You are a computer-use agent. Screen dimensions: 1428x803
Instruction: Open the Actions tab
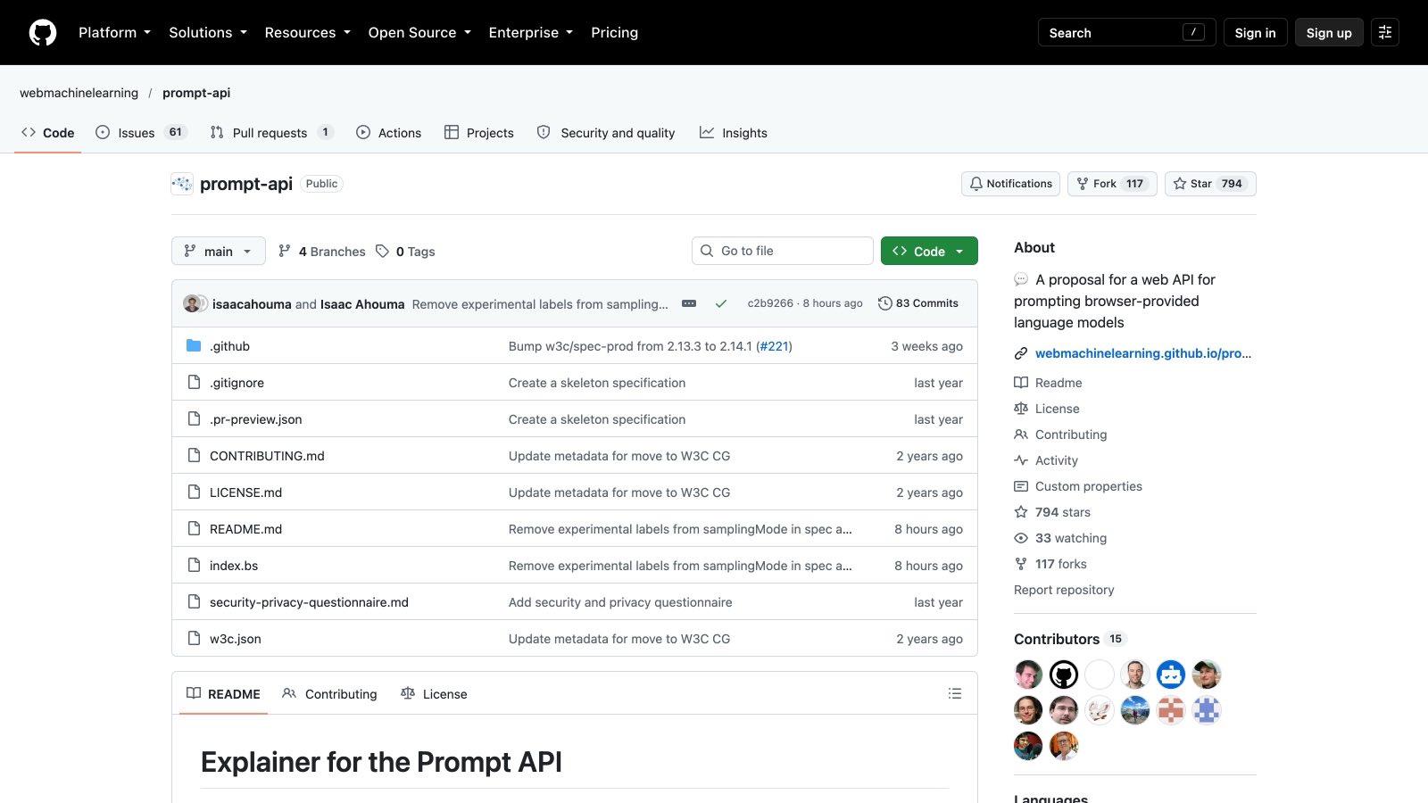[x=388, y=132]
